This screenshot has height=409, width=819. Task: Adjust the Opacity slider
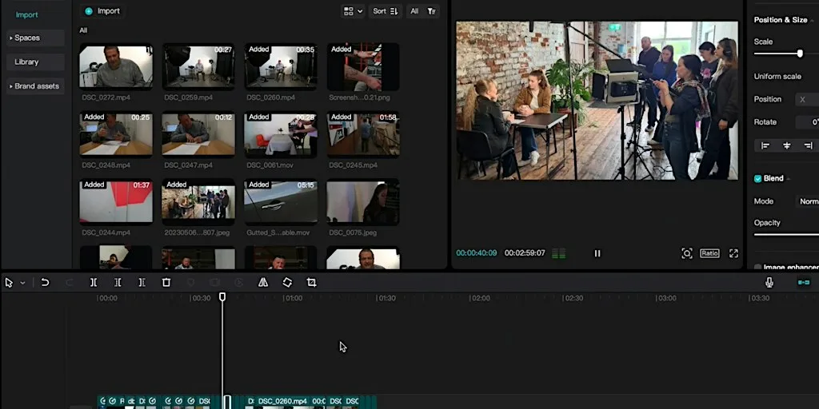point(786,234)
